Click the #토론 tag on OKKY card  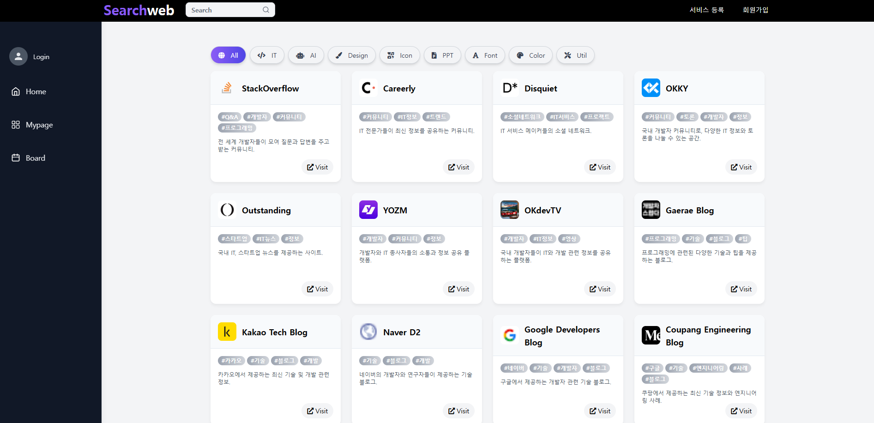pos(687,117)
